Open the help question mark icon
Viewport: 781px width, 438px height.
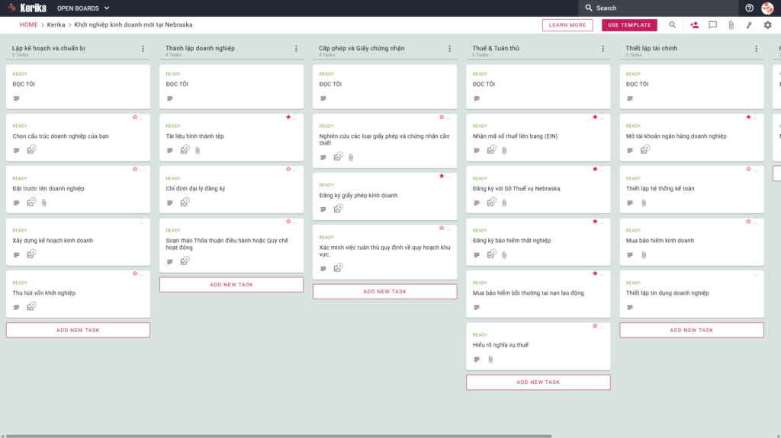point(749,8)
